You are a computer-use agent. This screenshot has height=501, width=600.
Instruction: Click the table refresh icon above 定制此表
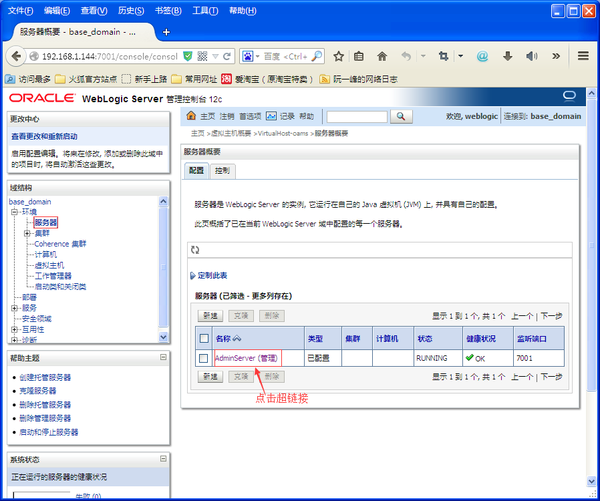point(195,249)
